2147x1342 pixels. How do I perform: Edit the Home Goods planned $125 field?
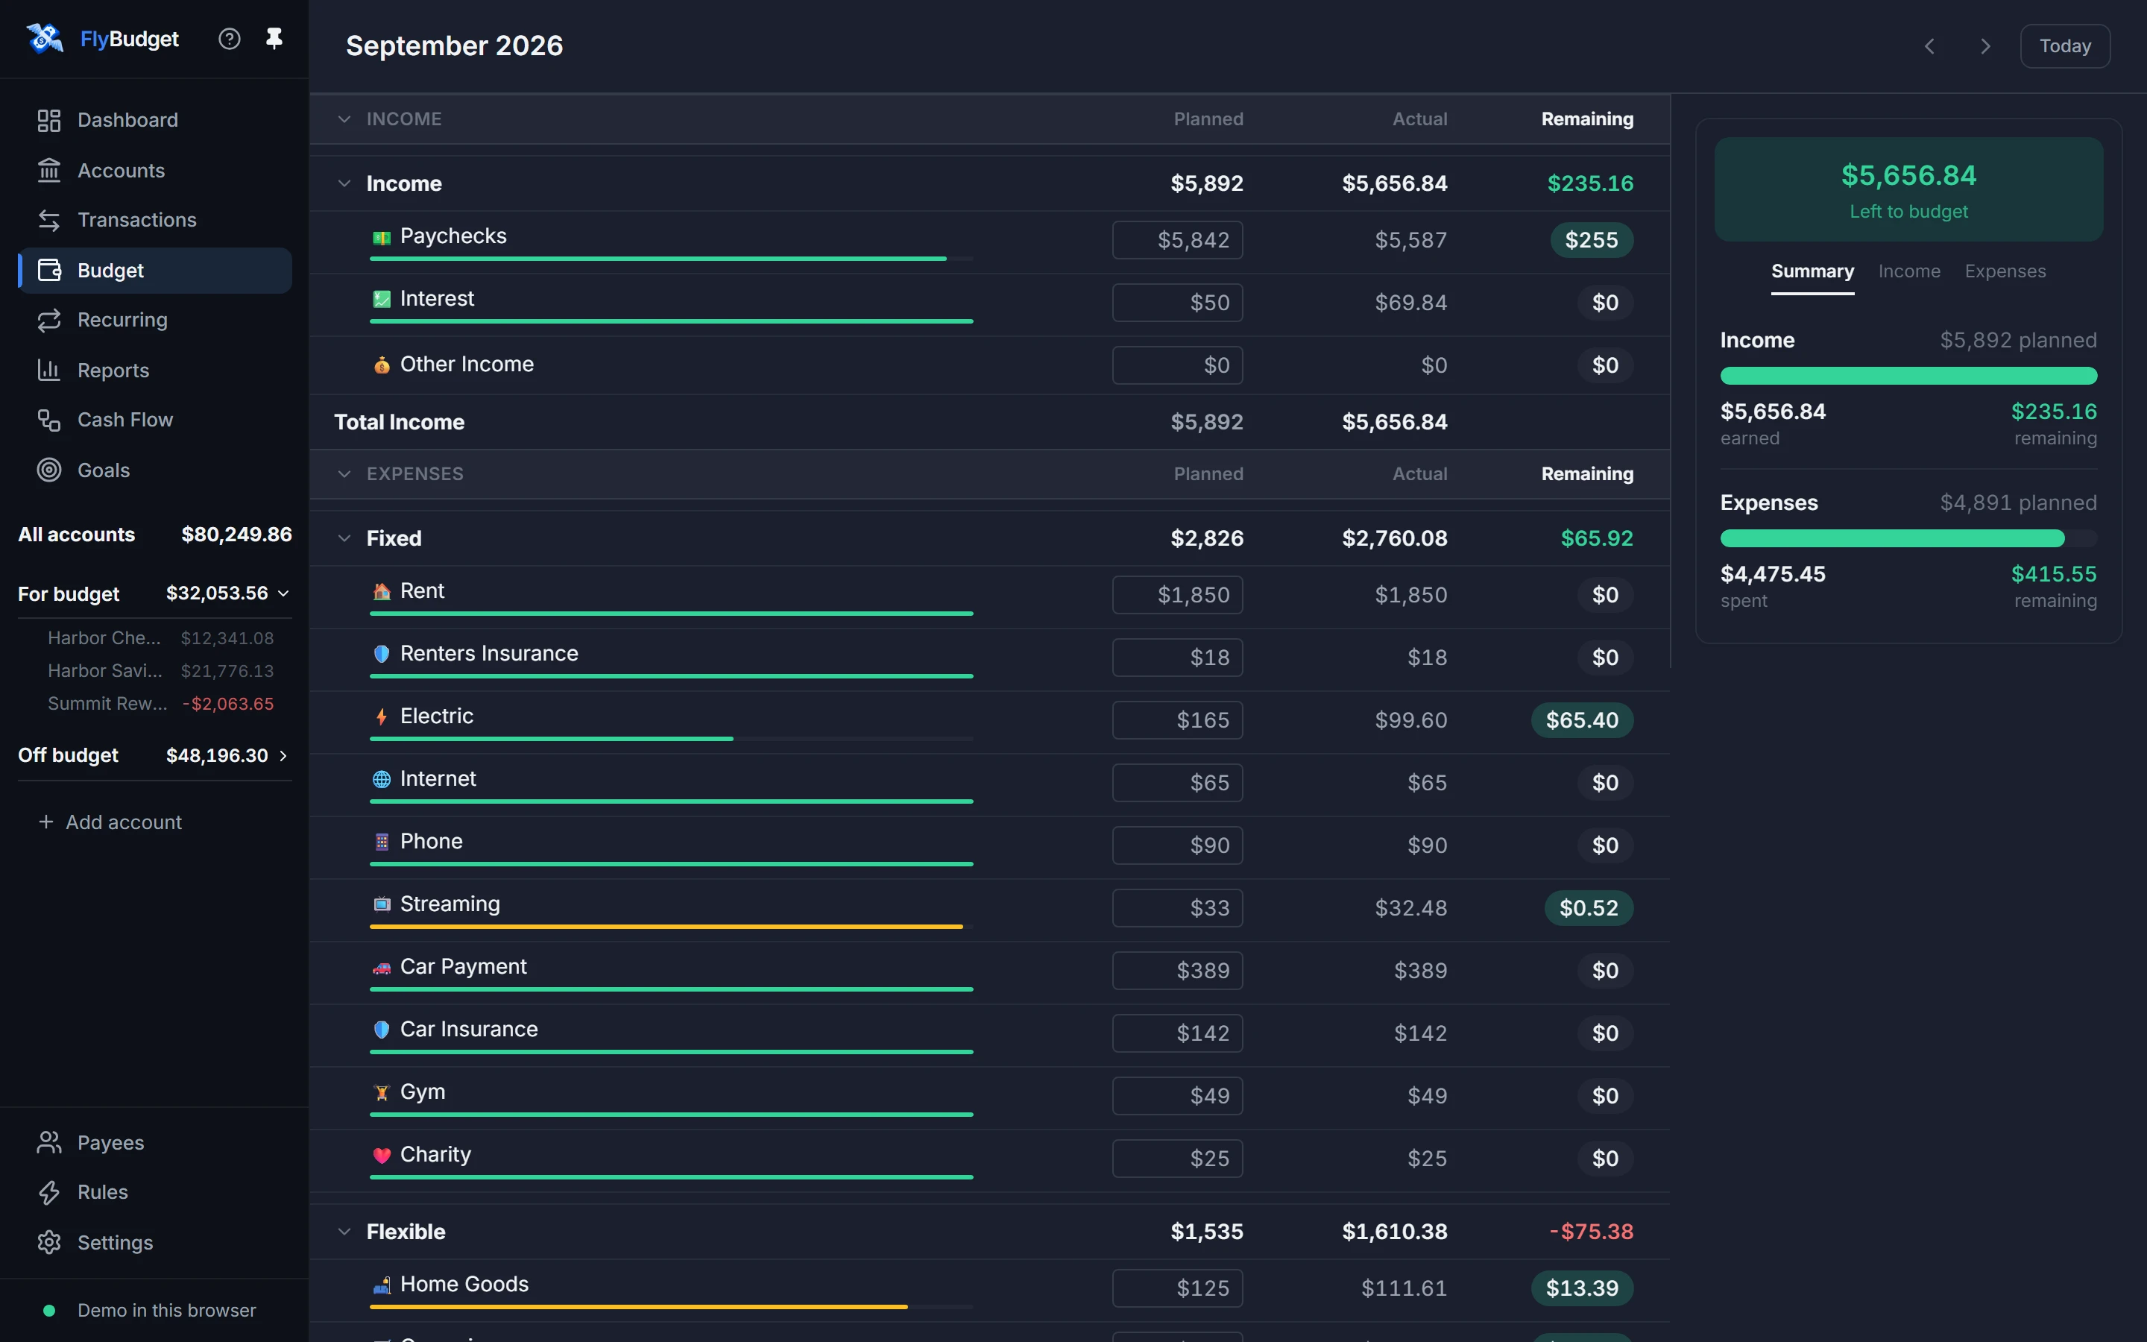click(1177, 1289)
